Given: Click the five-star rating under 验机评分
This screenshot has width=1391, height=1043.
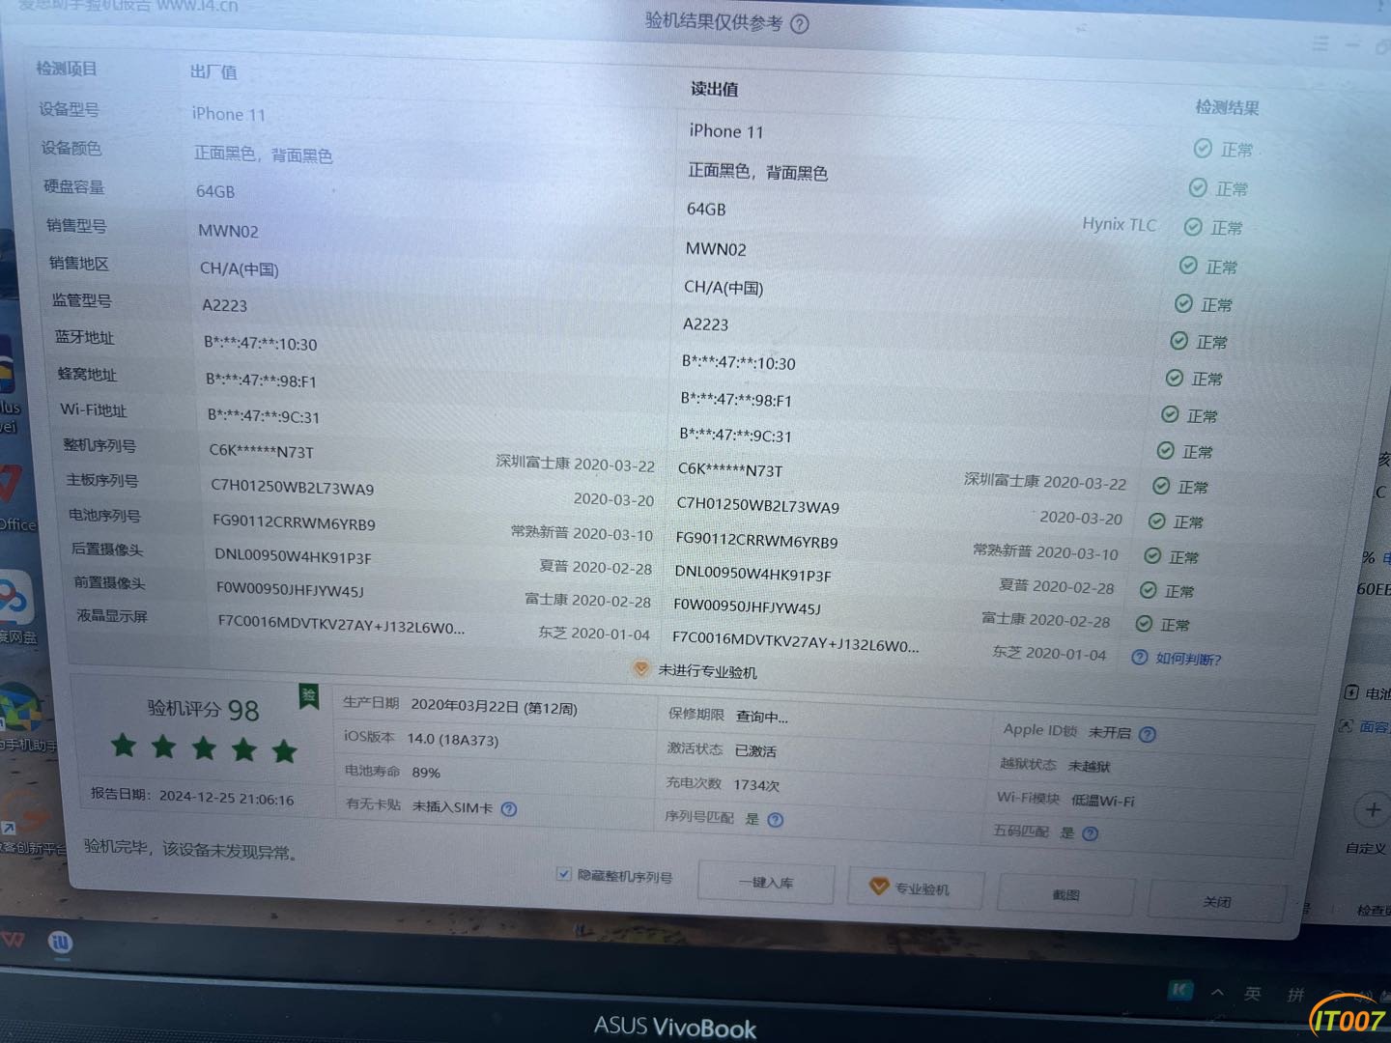Looking at the screenshot, I should (x=204, y=747).
